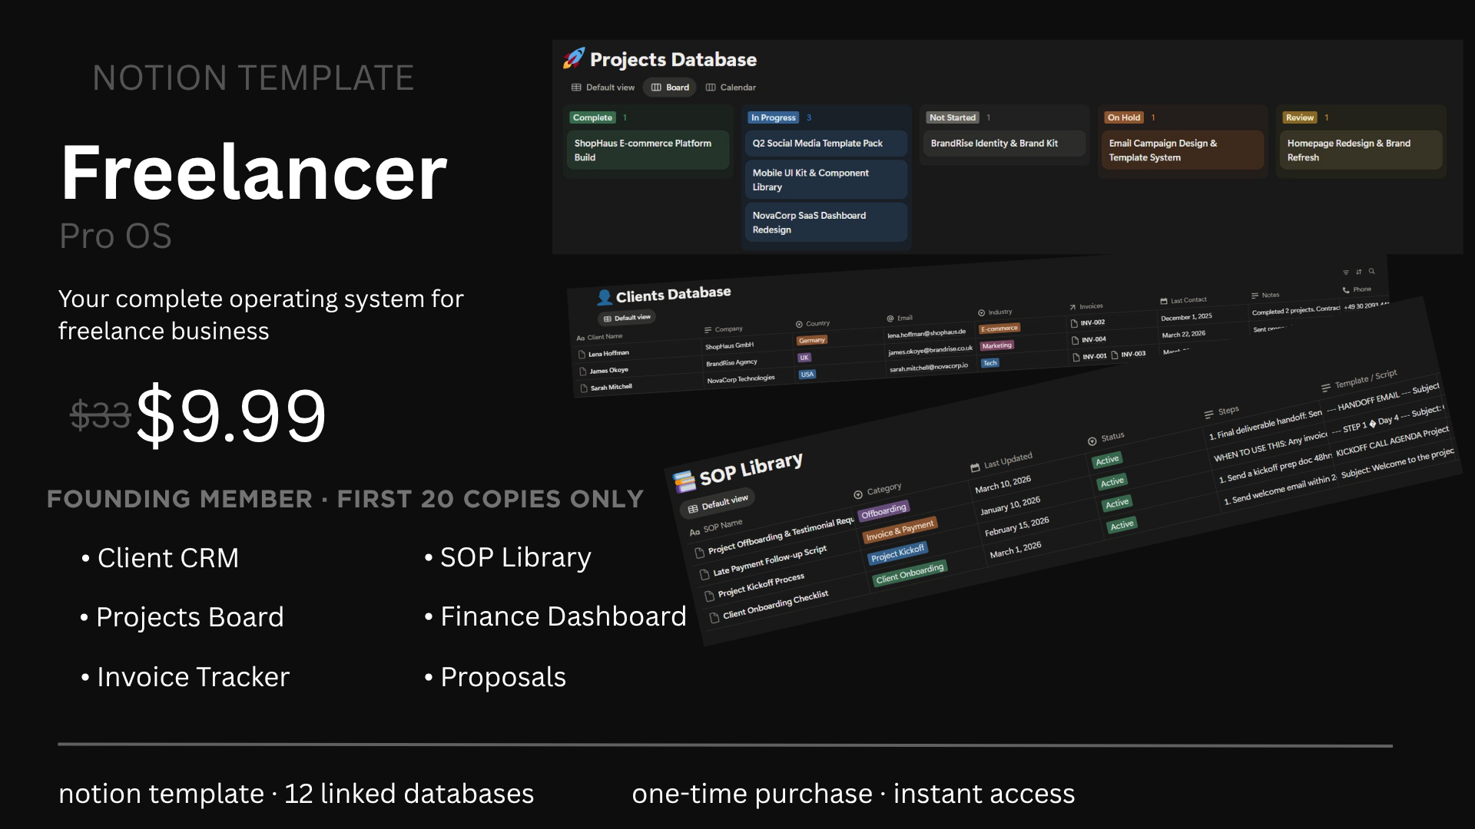1475x829 pixels.
Task: Open invoice INV-002 link
Action: 1089,323
